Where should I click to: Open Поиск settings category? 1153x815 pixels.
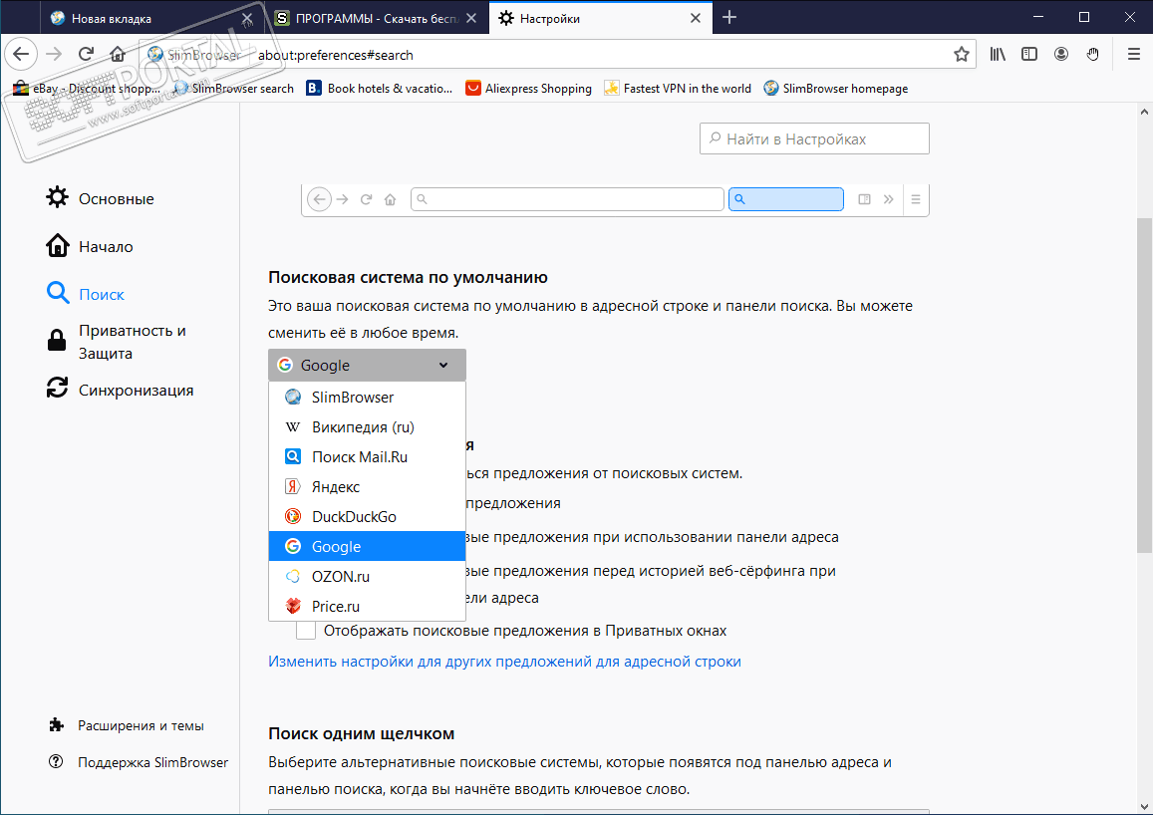pos(86,294)
